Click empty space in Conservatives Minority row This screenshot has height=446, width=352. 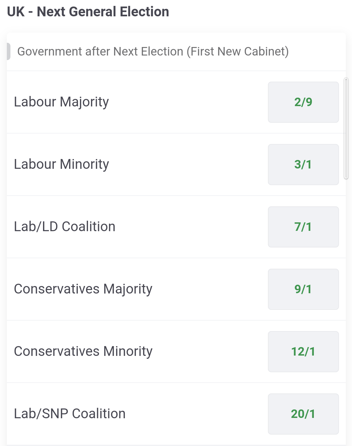point(210,352)
